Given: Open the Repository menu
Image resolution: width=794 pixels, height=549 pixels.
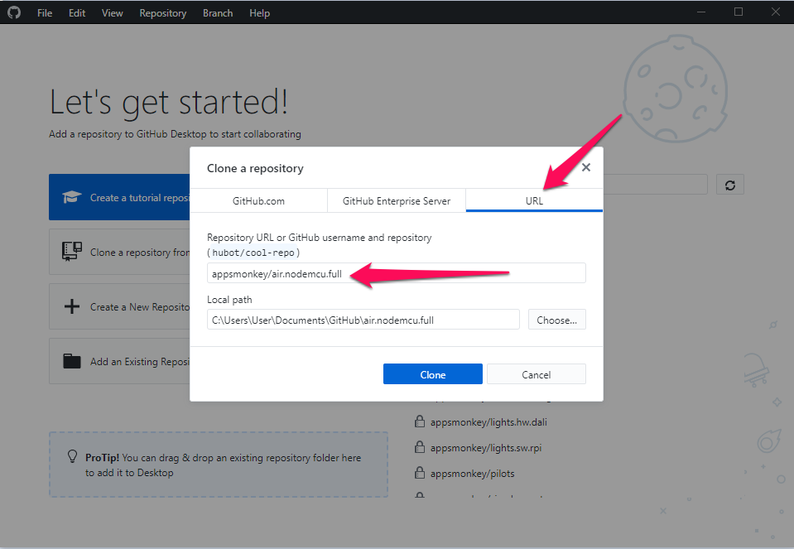Looking at the screenshot, I should tap(162, 13).
